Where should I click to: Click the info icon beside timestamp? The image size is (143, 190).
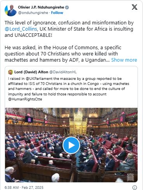point(135,187)
